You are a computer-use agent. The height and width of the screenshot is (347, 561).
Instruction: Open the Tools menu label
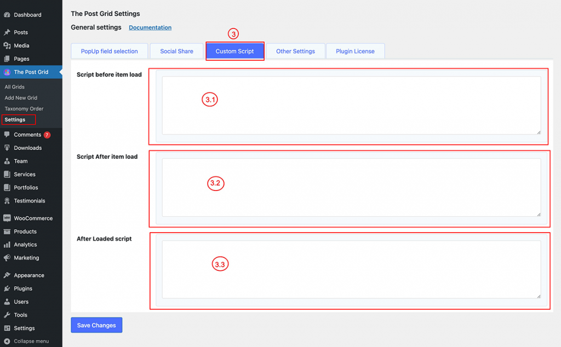point(20,315)
